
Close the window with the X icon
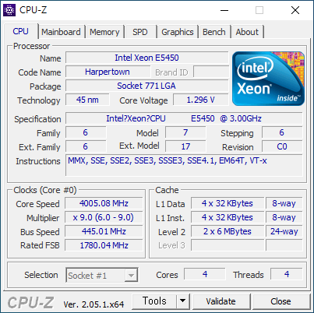295,10
